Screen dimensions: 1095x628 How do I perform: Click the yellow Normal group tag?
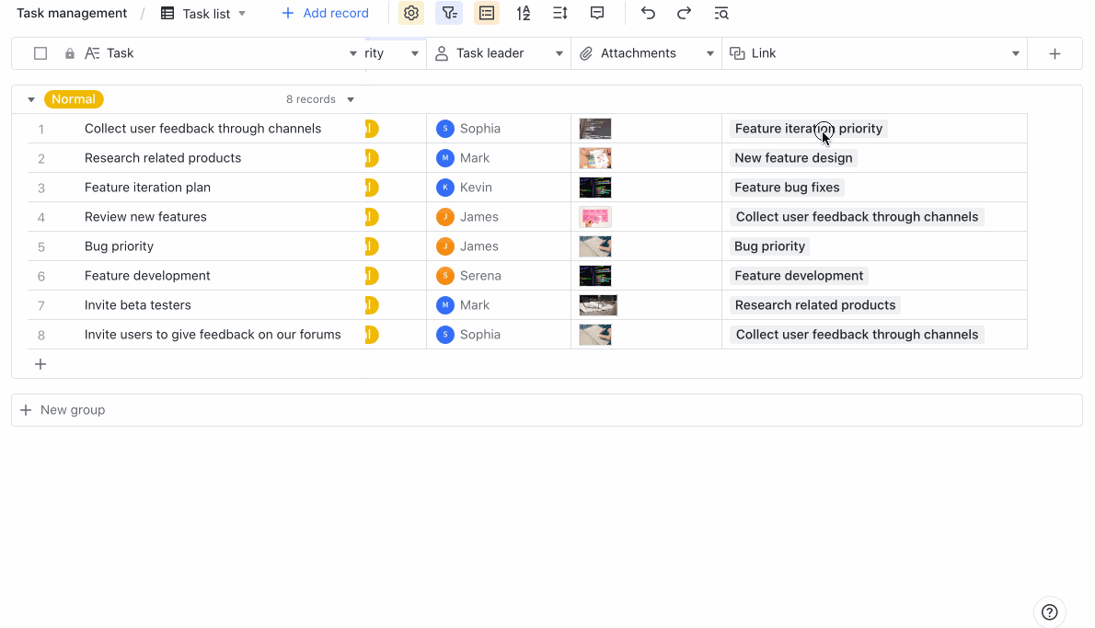(74, 99)
